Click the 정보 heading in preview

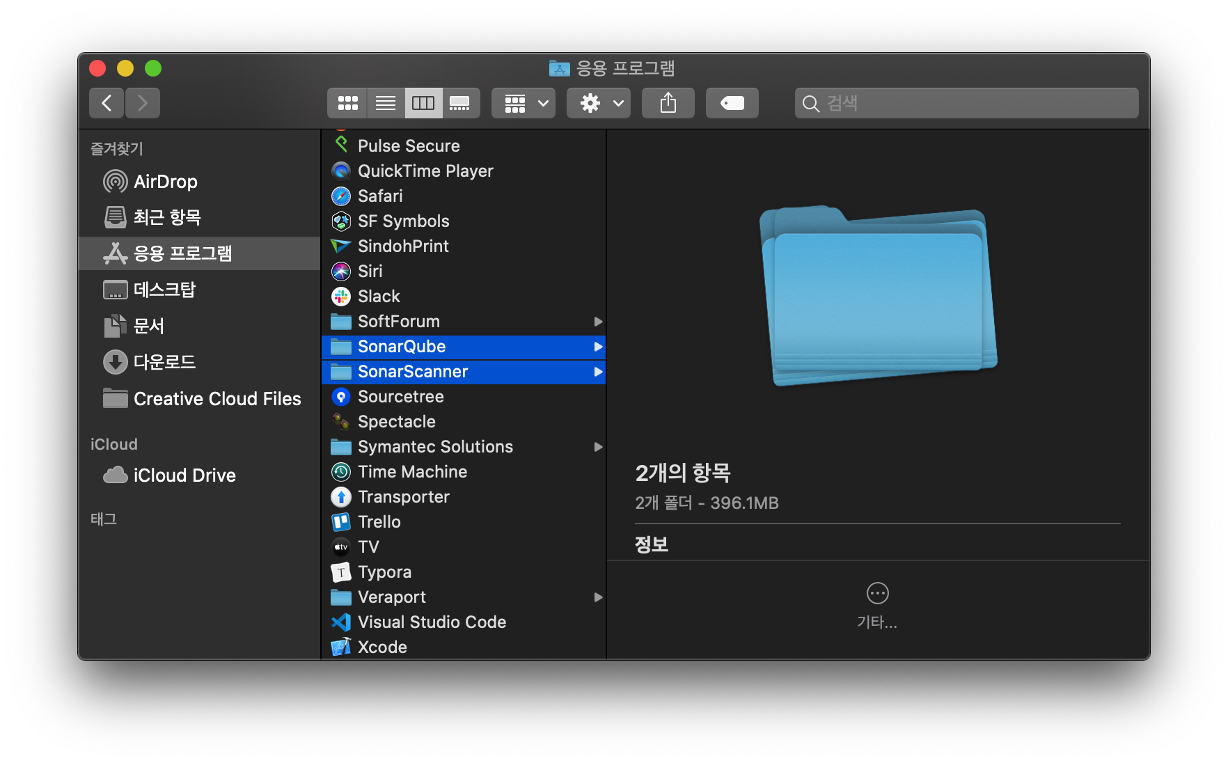coord(652,544)
